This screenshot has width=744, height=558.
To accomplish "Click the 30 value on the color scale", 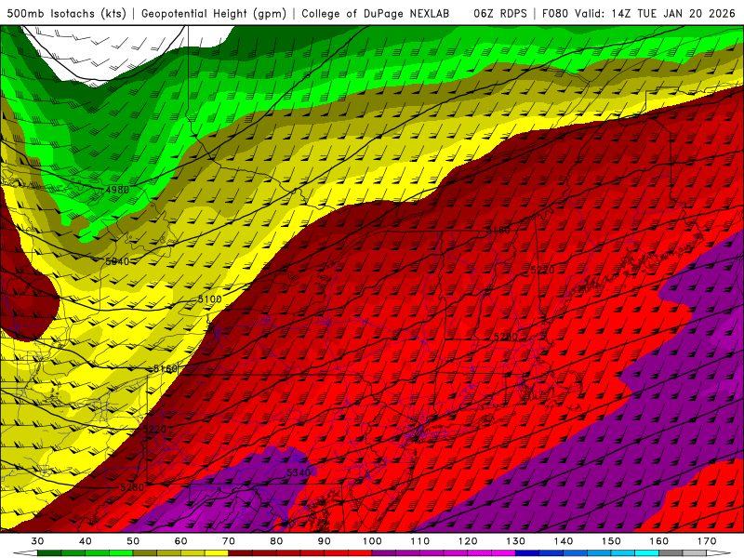I will click(37, 541).
